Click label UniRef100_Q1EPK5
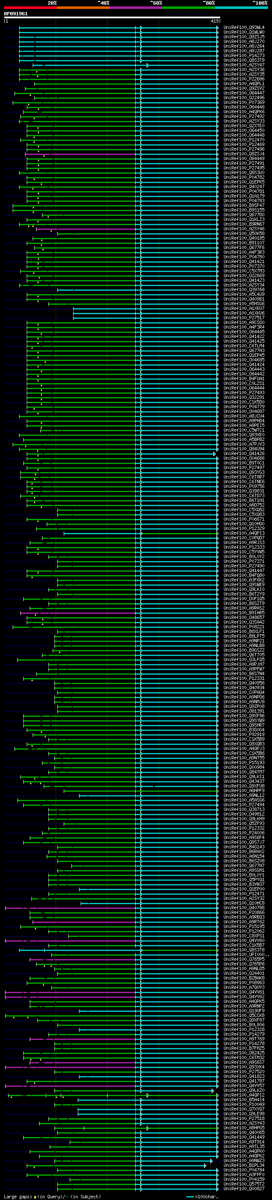The height and width of the screenshot is (1200, 272). pyautogui.click(x=244, y=182)
